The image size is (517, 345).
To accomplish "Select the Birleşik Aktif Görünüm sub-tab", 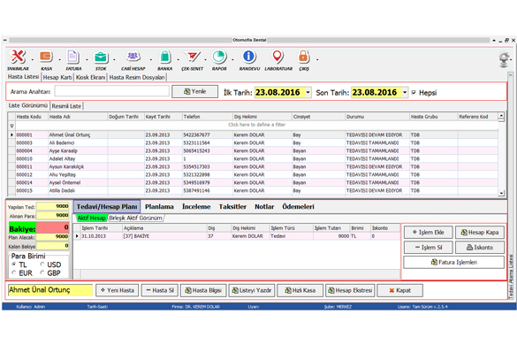I will pos(135,218).
